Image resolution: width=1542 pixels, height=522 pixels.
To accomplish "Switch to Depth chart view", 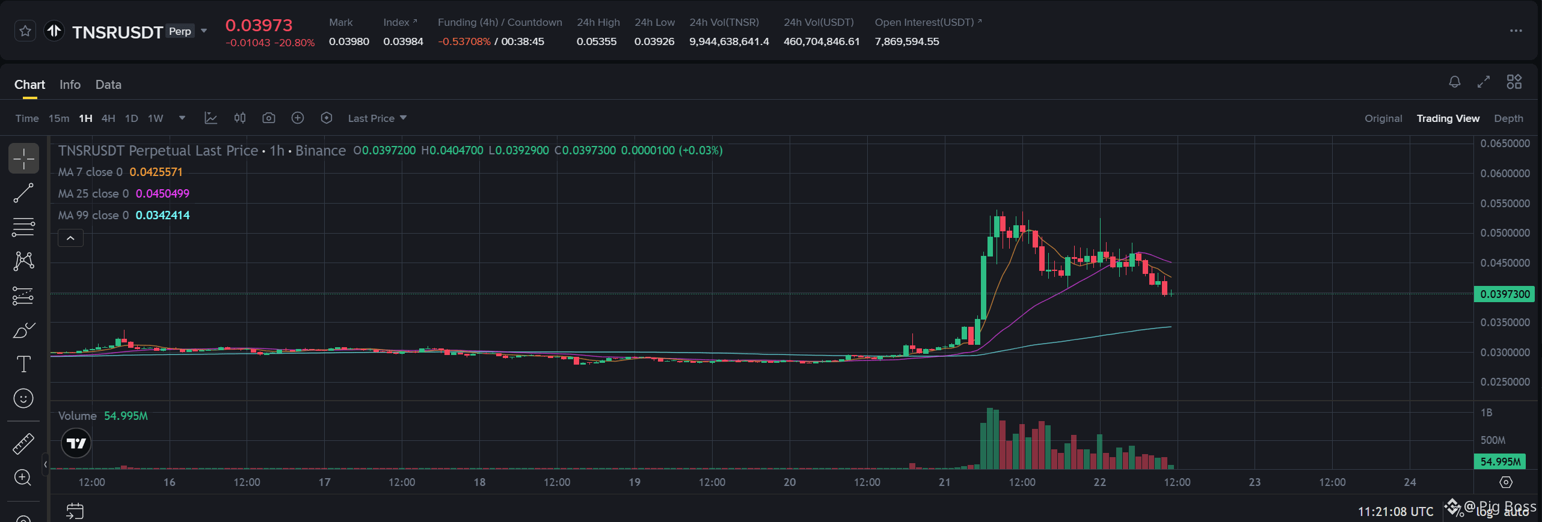I will (1508, 118).
